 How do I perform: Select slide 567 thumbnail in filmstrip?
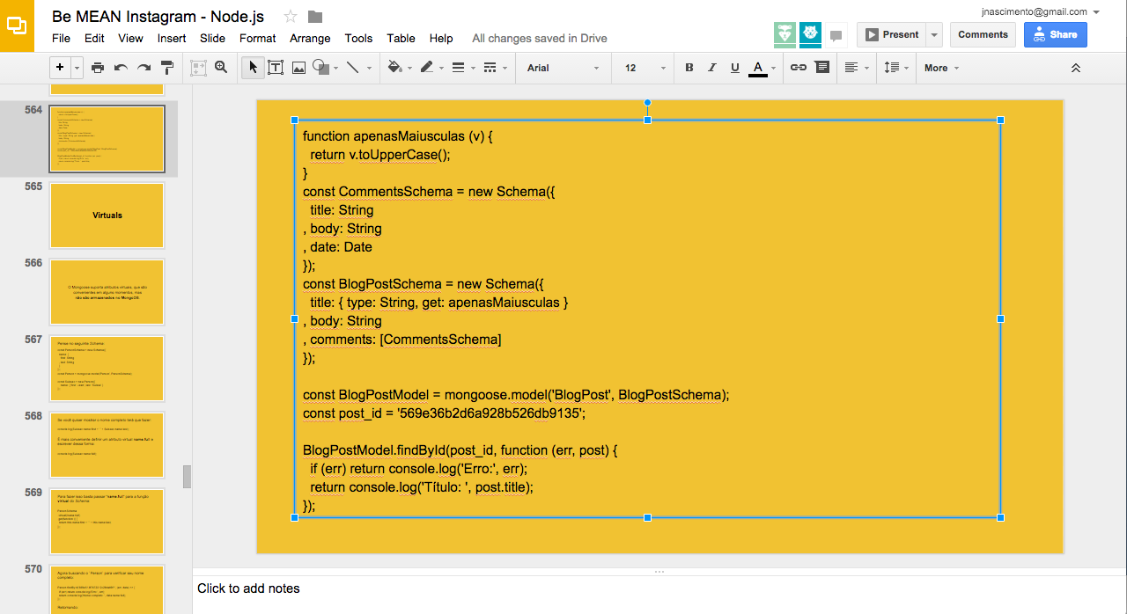coord(107,369)
